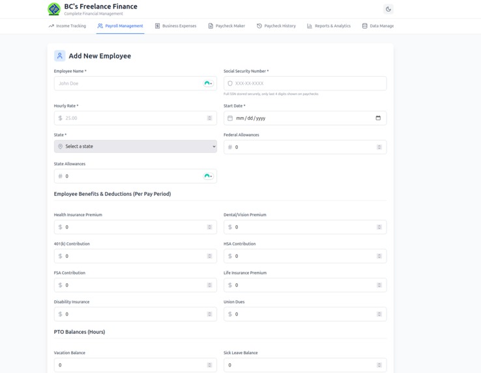The width and height of the screenshot is (481, 373).
Task: Focus the Employee Name field
Action: (x=136, y=83)
